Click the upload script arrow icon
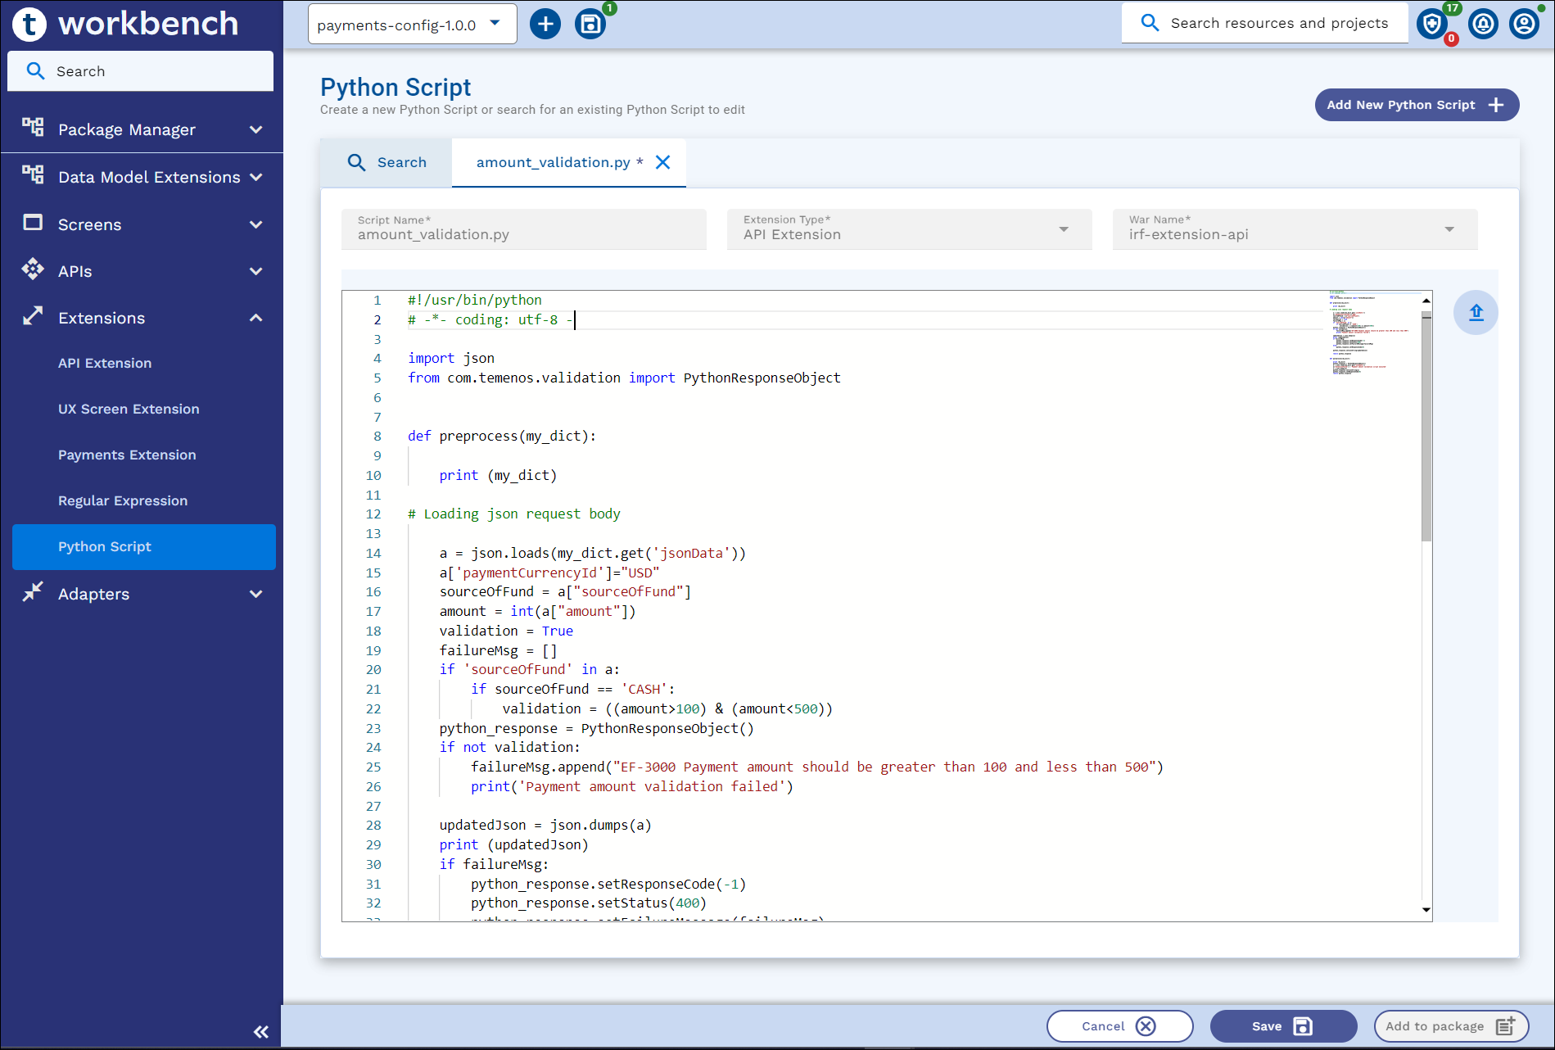The image size is (1555, 1050). [1476, 313]
